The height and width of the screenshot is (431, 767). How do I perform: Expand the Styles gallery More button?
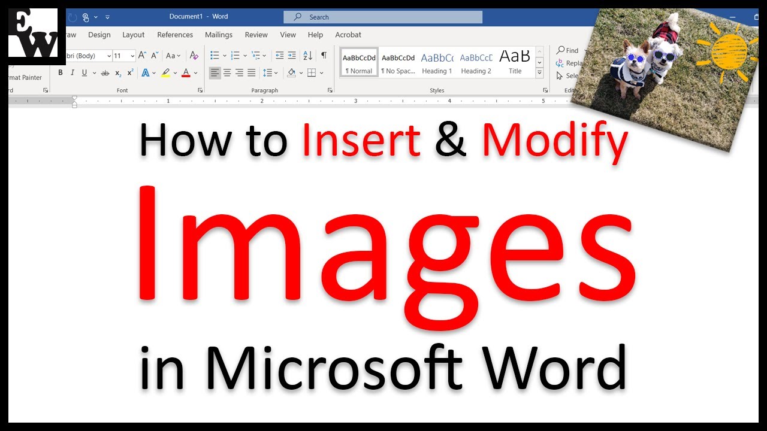[539, 72]
